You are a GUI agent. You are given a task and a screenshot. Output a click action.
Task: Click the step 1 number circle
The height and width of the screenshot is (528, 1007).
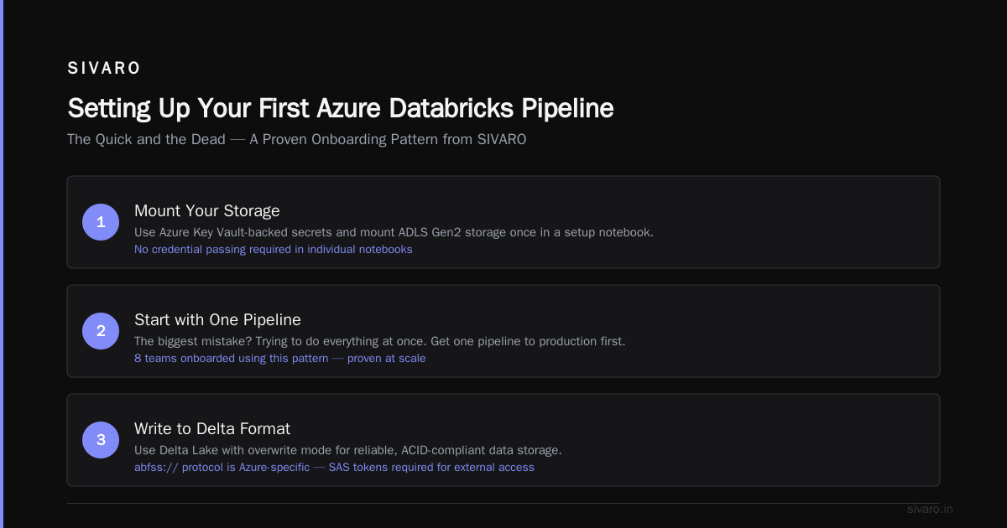[101, 222]
